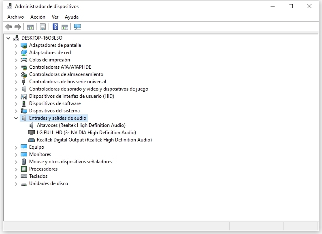
Task: Collapse Entradas y salidas de audio chevron
Action: pos(16,118)
